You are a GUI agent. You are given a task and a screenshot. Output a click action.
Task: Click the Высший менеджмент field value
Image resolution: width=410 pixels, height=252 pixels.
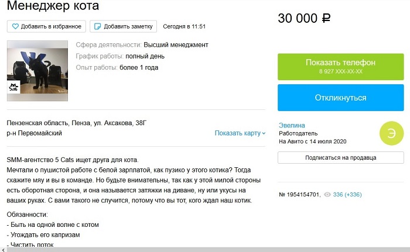point(176,45)
